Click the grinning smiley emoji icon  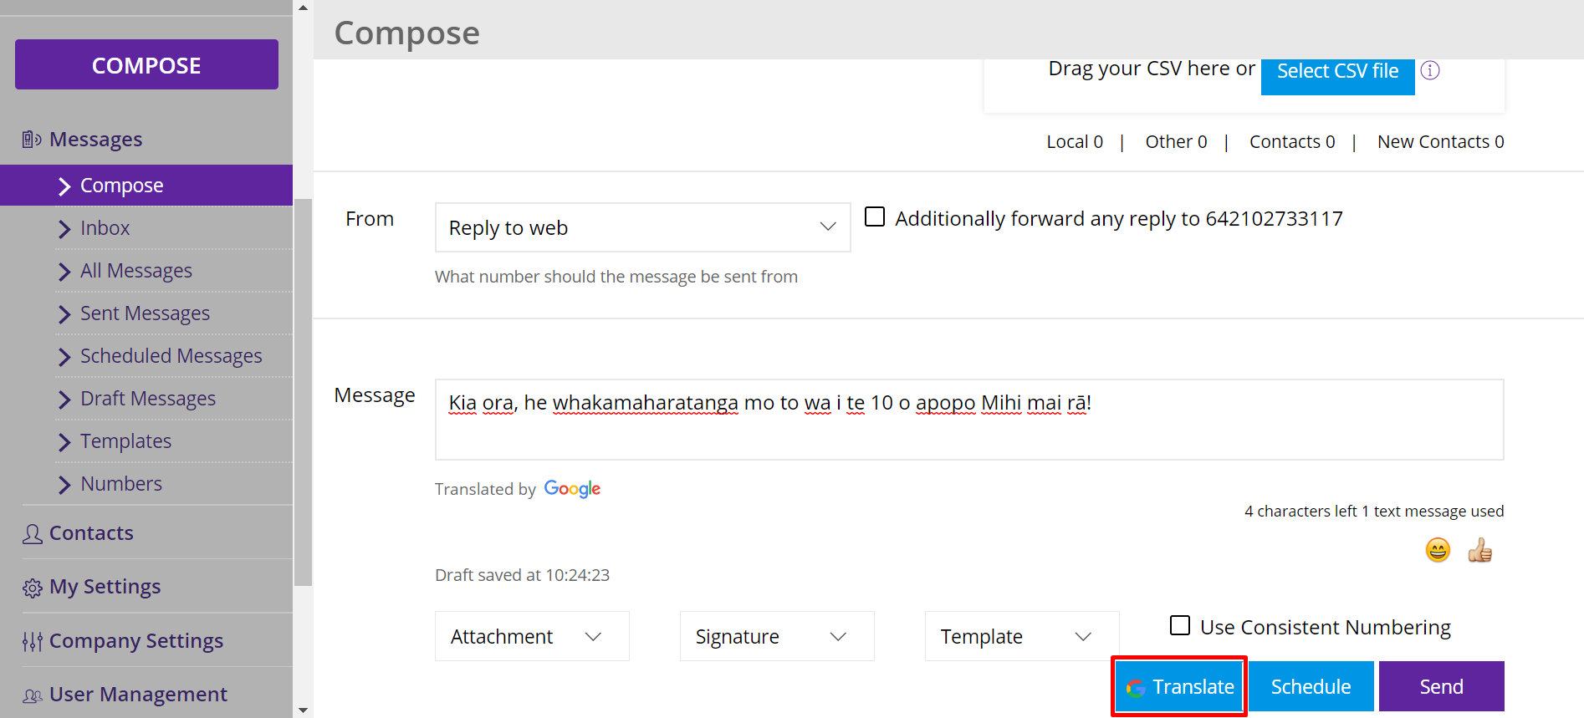pos(1438,550)
